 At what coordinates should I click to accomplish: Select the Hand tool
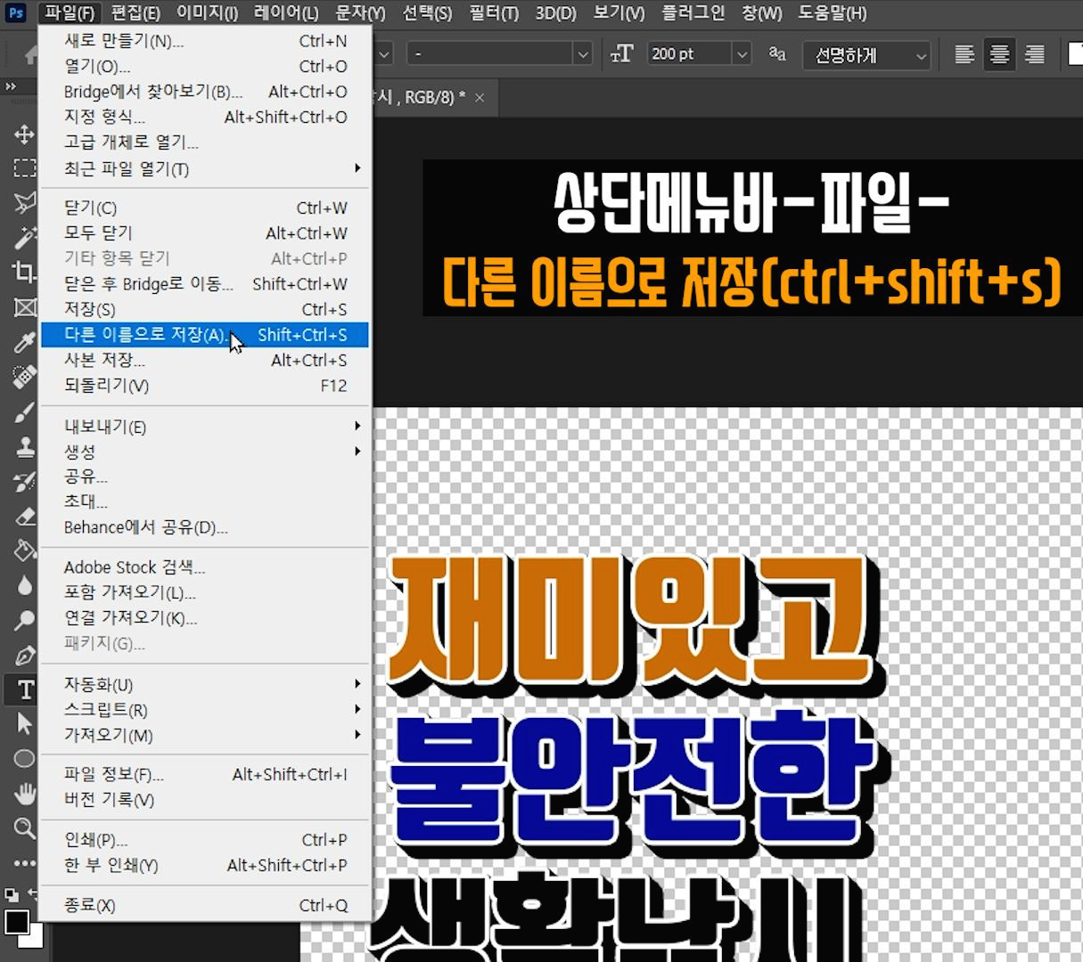(x=24, y=793)
